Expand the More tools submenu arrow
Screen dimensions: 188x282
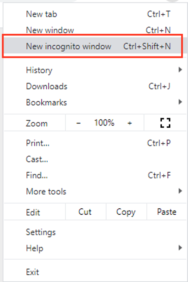[x=180, y=191]
